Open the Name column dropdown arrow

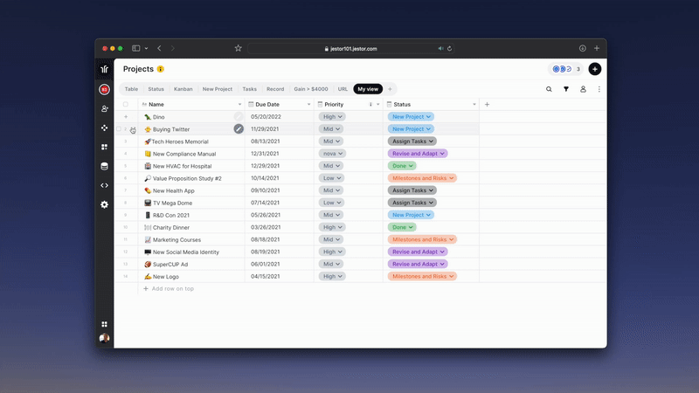point(239,104)
